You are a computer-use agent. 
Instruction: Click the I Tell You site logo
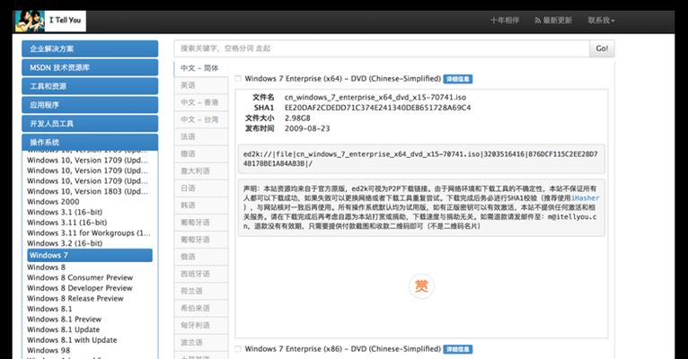(x=50, y=21)
